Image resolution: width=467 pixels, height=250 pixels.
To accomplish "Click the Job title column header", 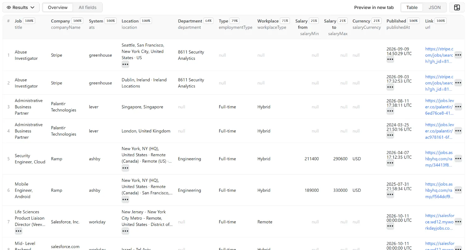I will click(25, 24).
